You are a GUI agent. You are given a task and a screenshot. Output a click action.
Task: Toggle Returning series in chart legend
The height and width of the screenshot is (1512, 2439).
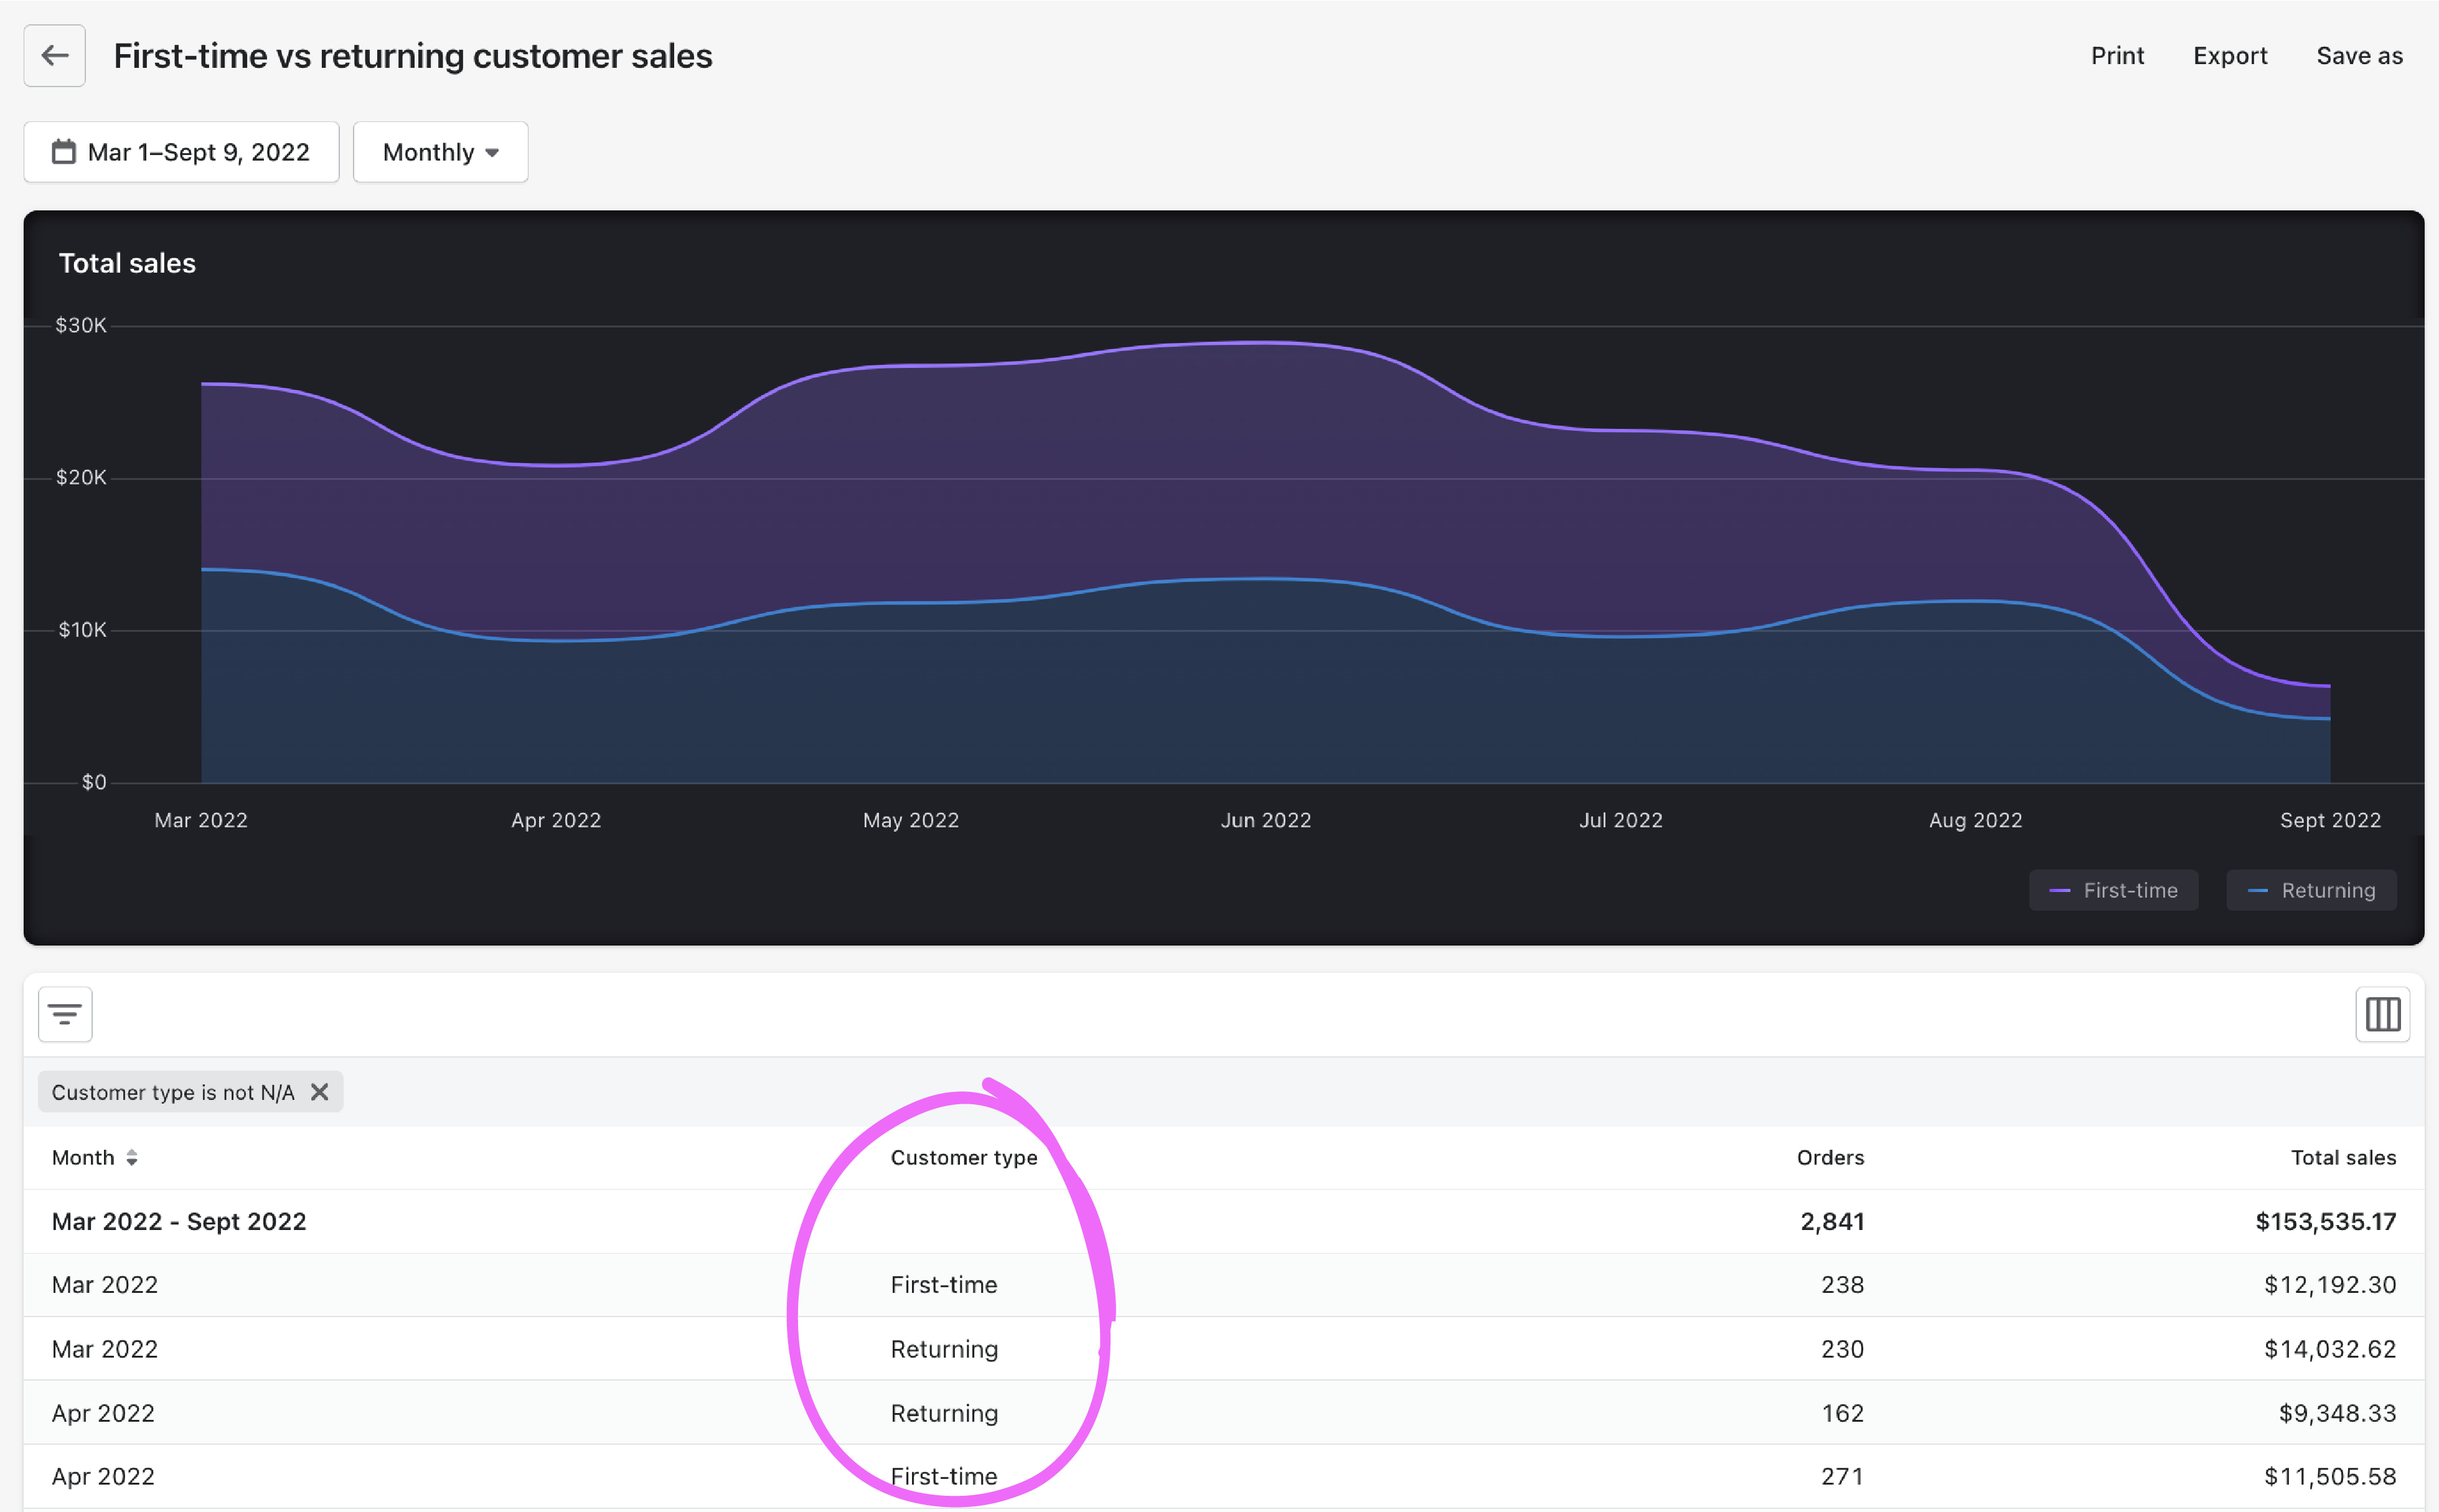2311,890
